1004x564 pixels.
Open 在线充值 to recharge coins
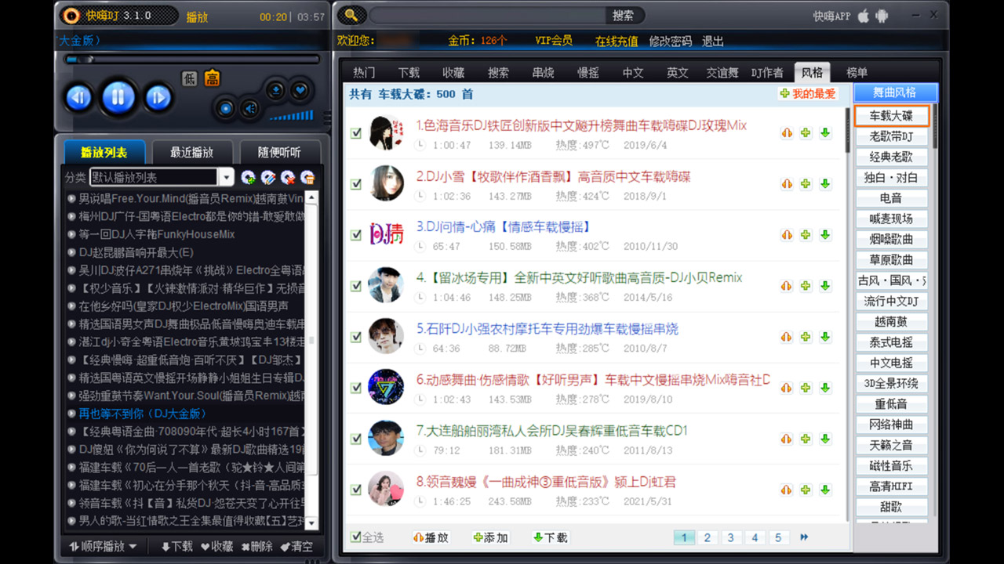click(617, 41)
